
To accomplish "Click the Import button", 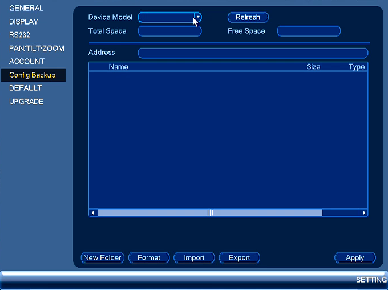I will coord(194,257).
